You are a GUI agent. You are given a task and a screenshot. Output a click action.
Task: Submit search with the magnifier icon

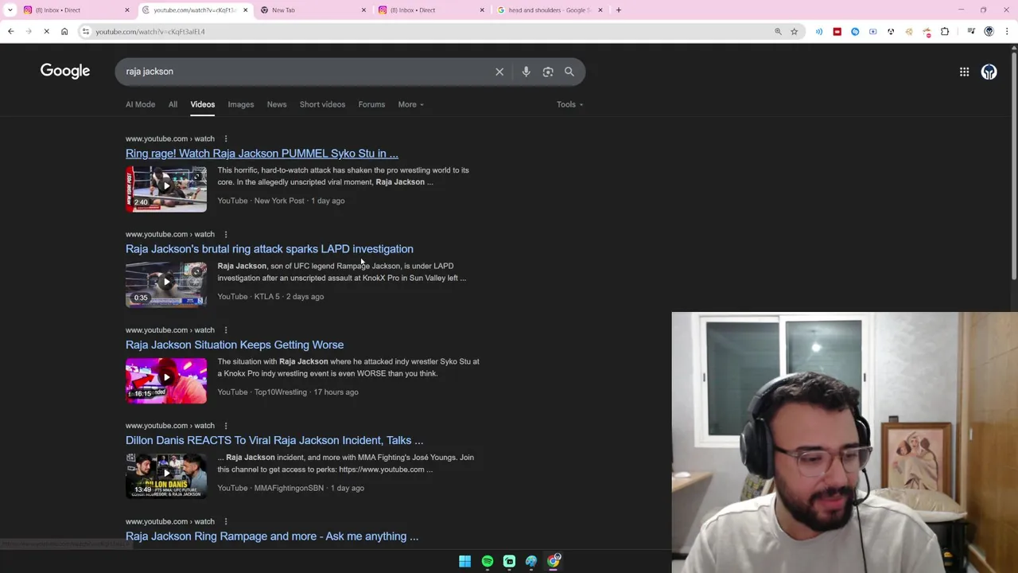569,72
